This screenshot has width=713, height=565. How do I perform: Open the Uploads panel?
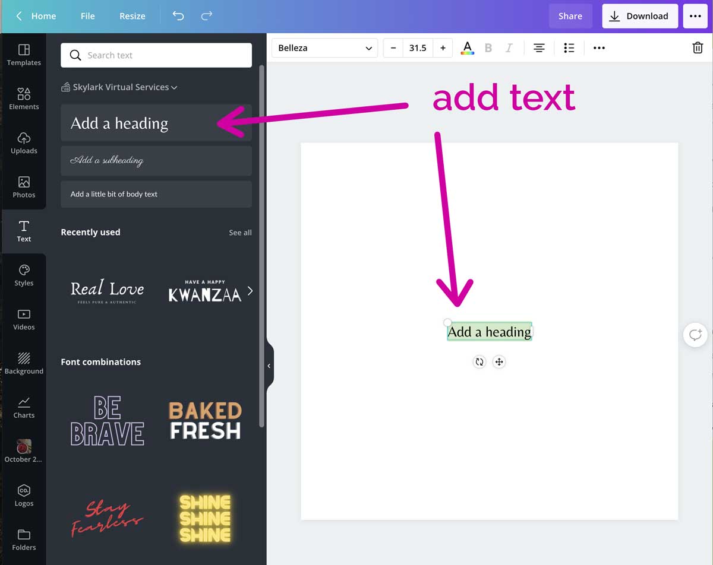(x=24, y=143)
